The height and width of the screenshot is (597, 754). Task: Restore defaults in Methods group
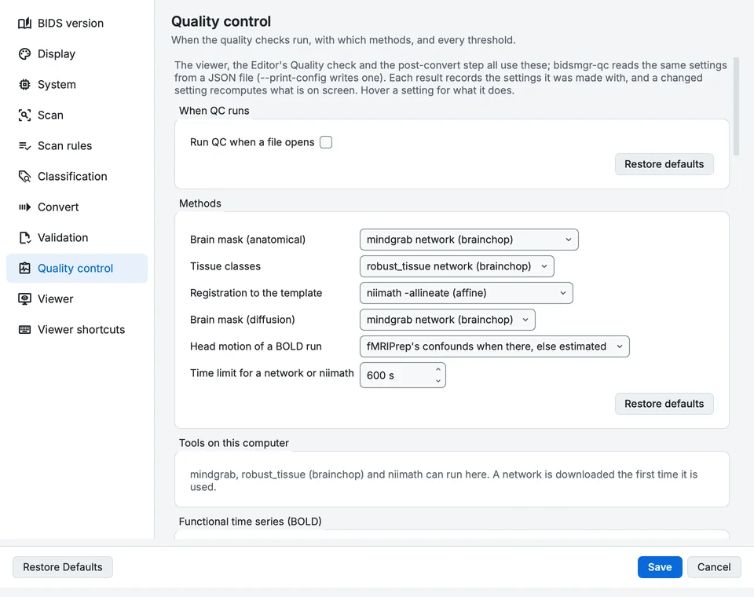664,404
